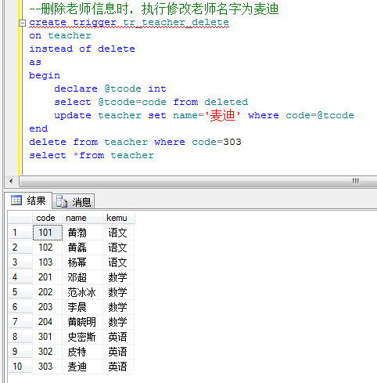Click 'on teacher' line in editor
The width and height of the screenshot is (377, 383).
pyautogui.click(x=60, y=35)
